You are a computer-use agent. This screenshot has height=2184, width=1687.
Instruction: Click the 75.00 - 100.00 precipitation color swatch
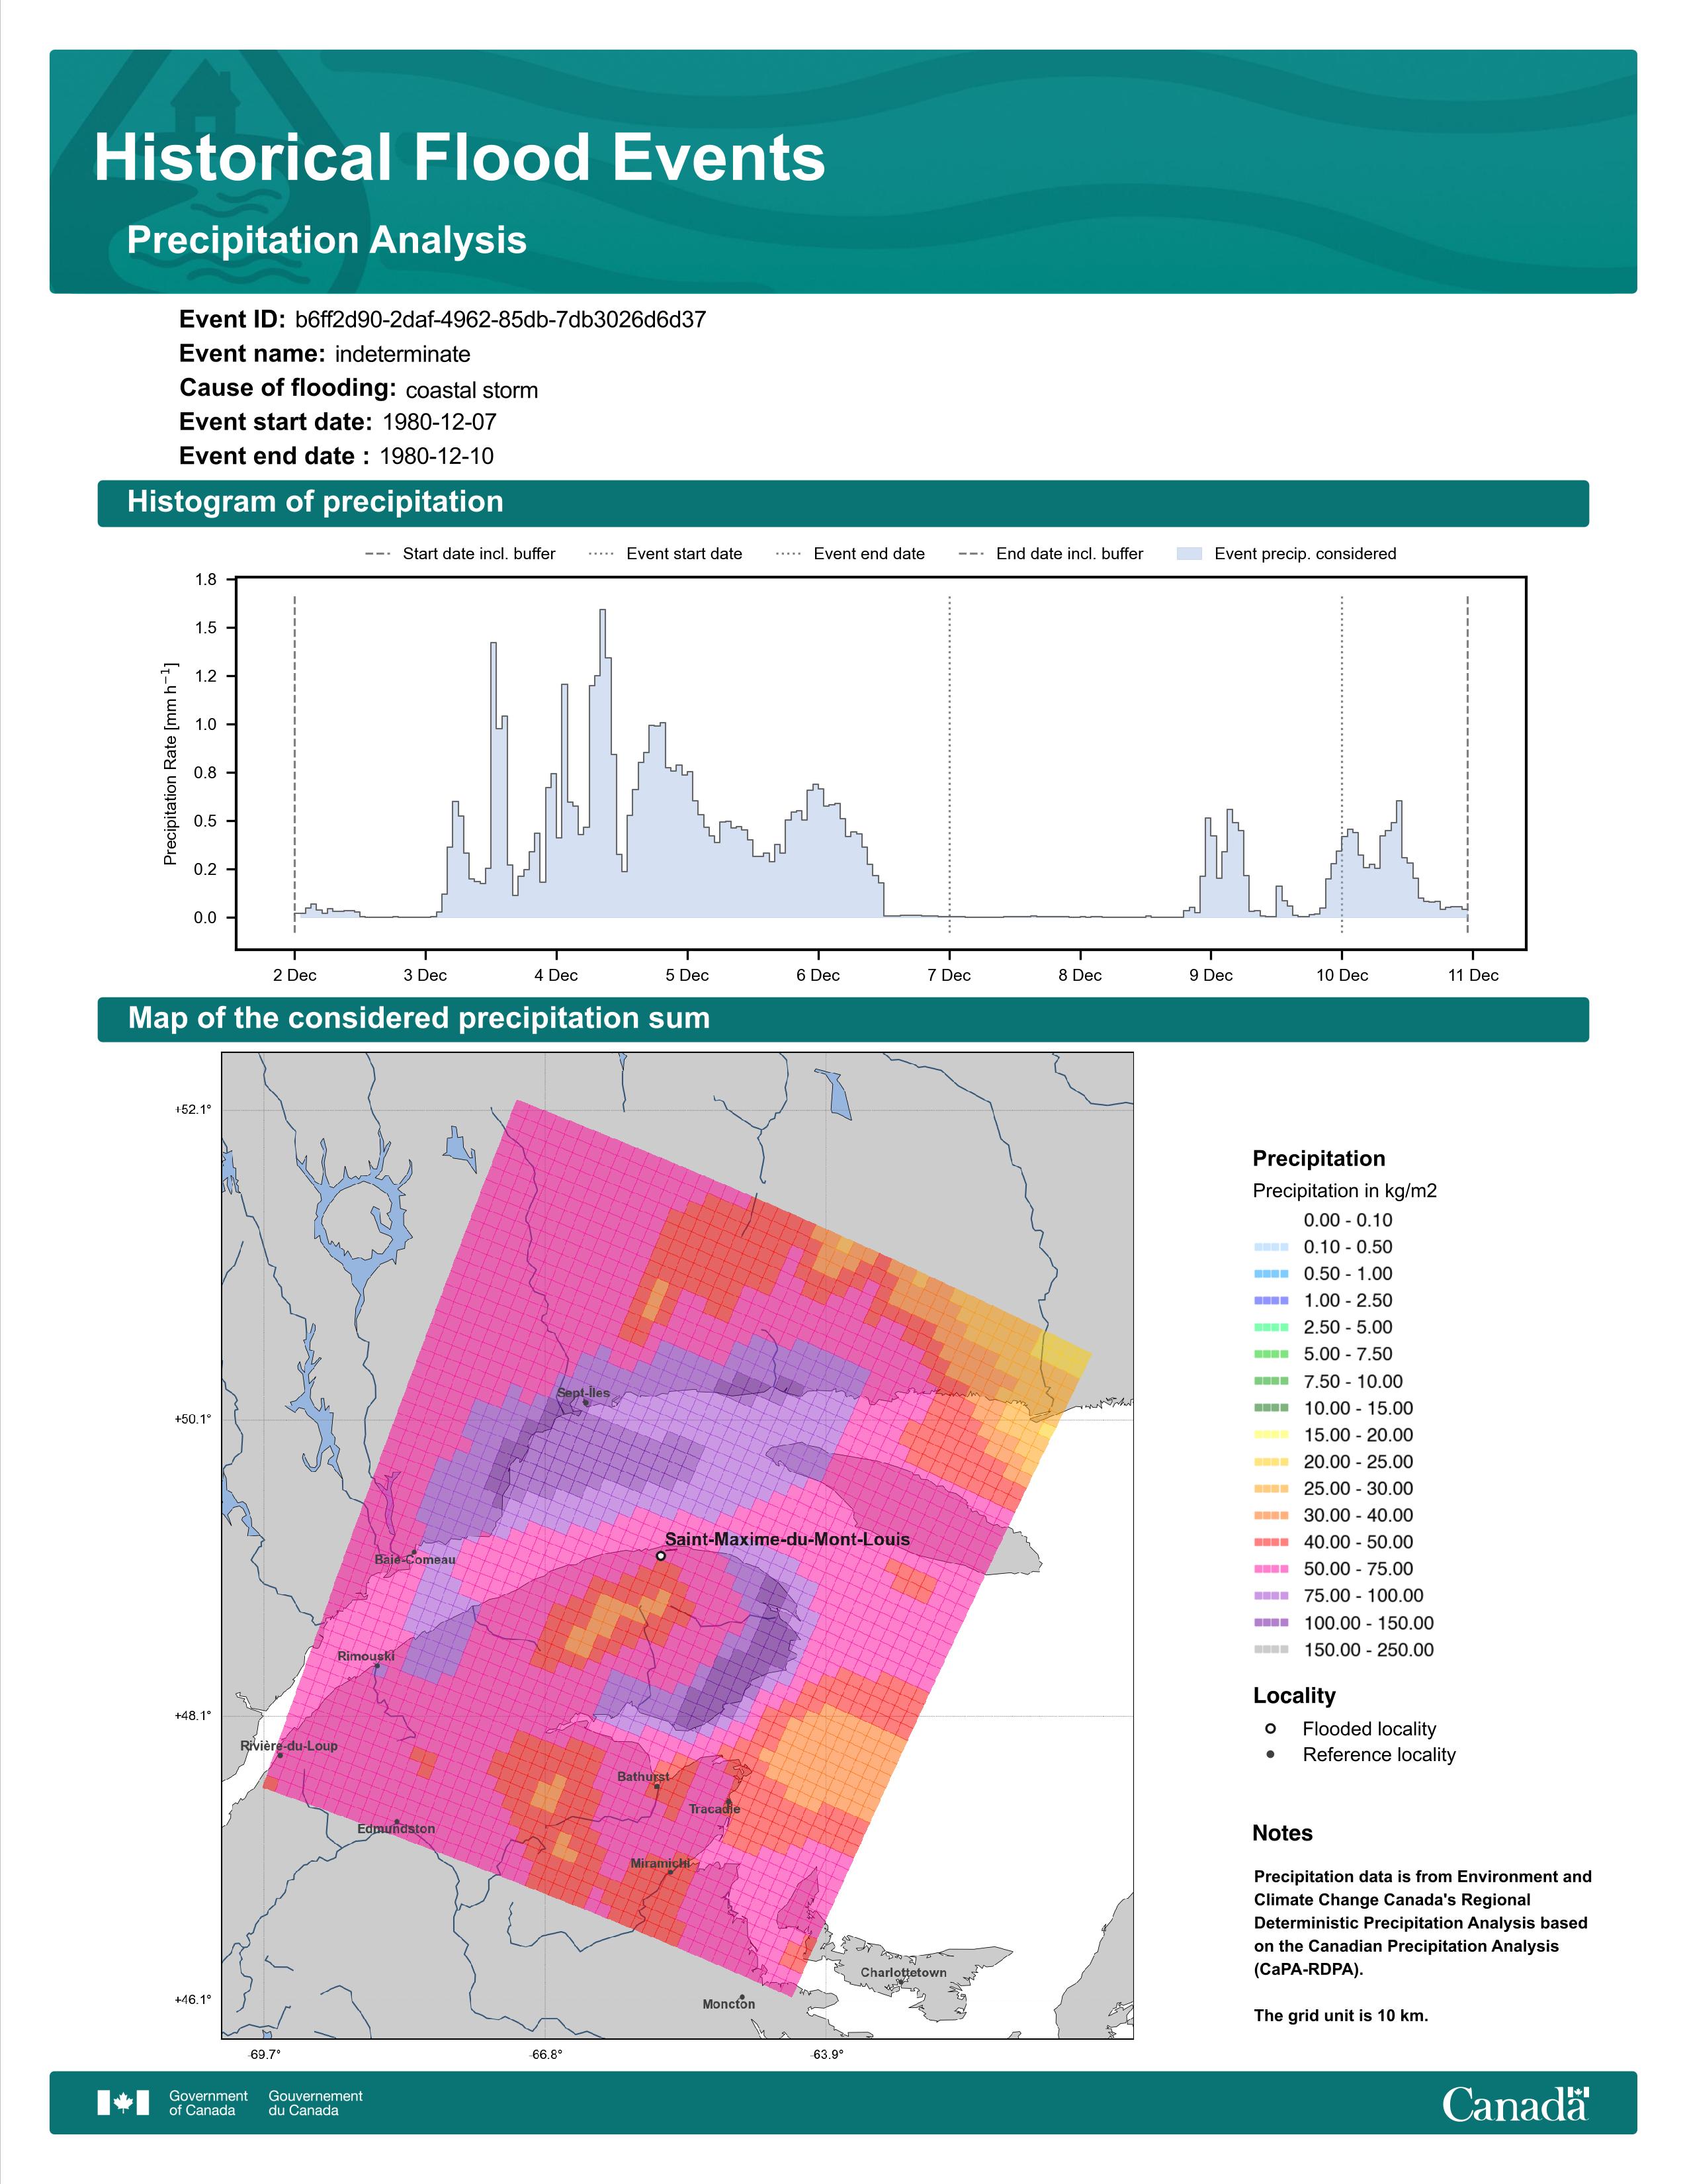[x=1272, y=1597]
